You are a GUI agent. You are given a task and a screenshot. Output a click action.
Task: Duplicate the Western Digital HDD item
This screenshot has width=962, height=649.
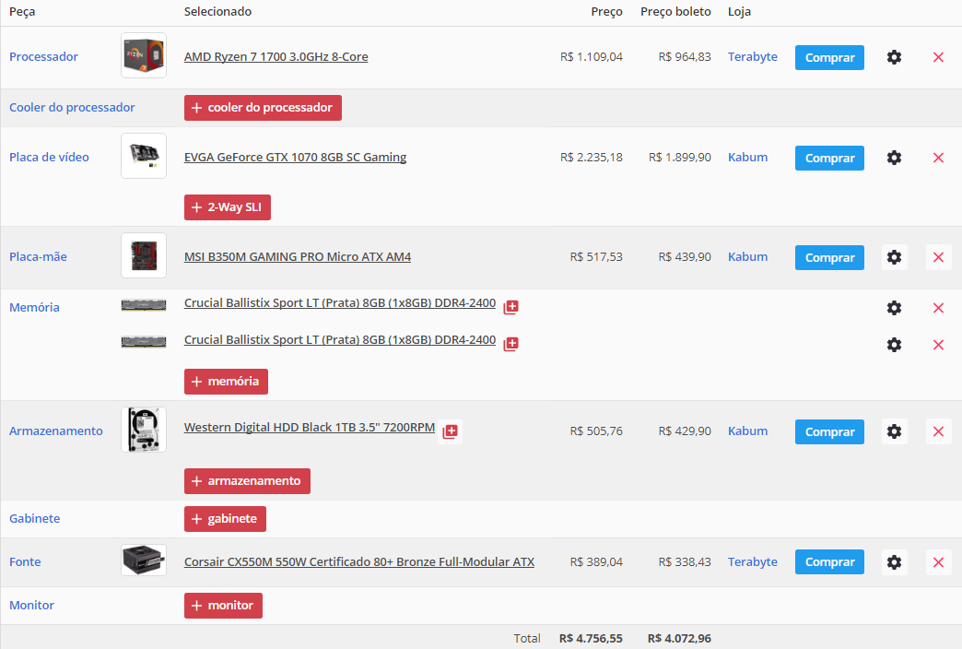click(451, 431)
